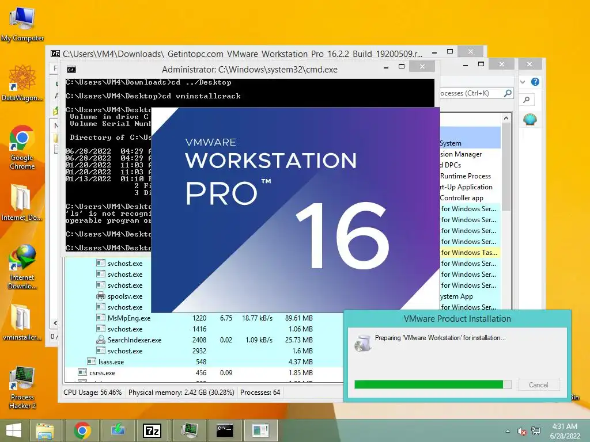This screenshot has height=442, width=590.
Task: Switch to 7-Zip taskbar icon
Action: pos(152,430)
